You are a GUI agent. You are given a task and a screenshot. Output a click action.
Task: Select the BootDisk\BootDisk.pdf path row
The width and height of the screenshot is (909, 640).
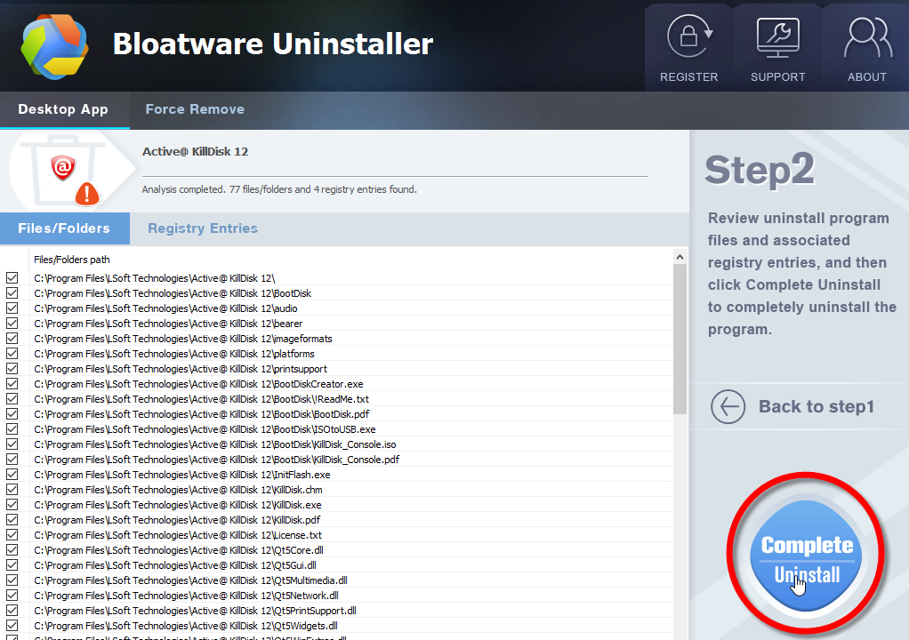202,414
